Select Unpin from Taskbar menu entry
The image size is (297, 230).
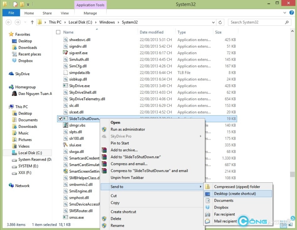point(127,178)
